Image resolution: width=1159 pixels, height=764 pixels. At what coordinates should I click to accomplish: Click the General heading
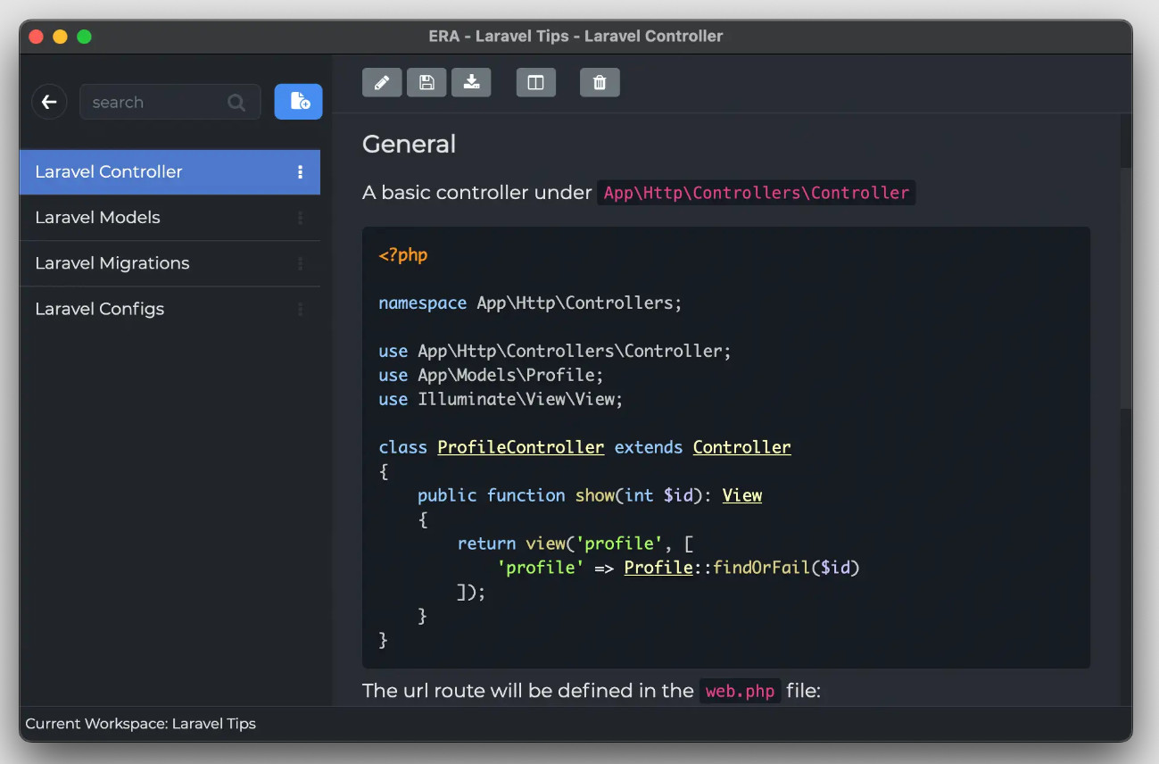tap(409, 144)
